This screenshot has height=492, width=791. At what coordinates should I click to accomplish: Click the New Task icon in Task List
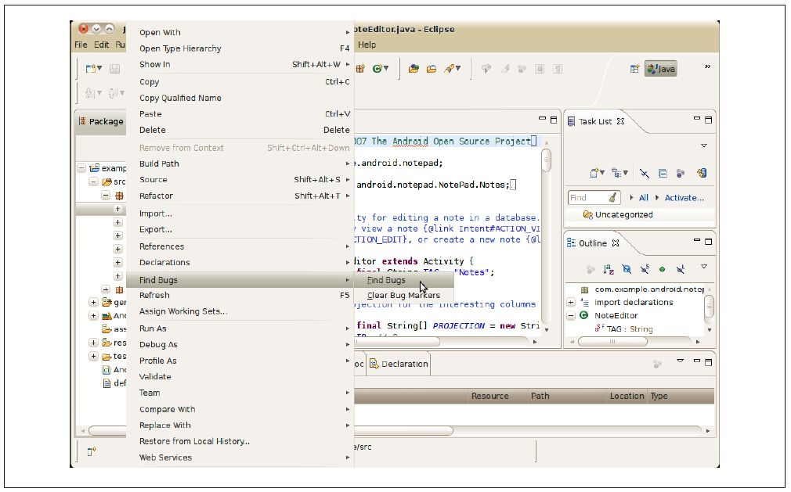(594, 173)
